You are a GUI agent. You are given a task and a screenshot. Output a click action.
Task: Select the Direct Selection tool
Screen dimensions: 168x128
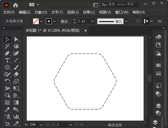(16, 39)
